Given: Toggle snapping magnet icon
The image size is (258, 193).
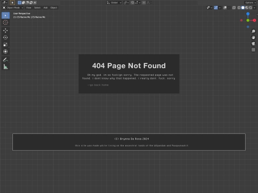Looking at the screenshot, I should (x=132, y=3).
